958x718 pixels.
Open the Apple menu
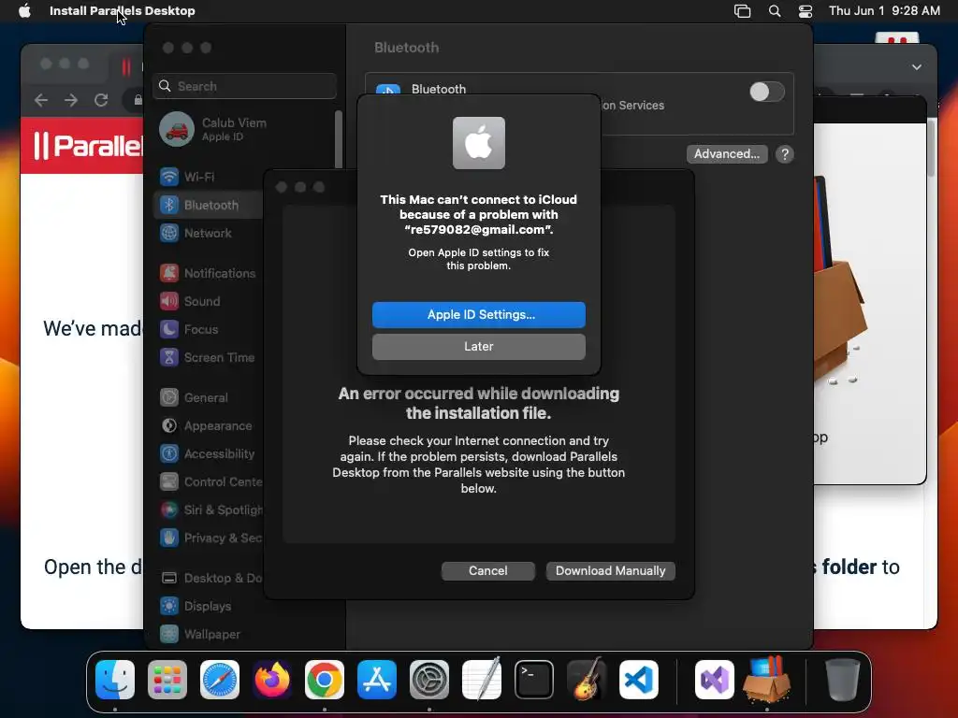(24, 10)
